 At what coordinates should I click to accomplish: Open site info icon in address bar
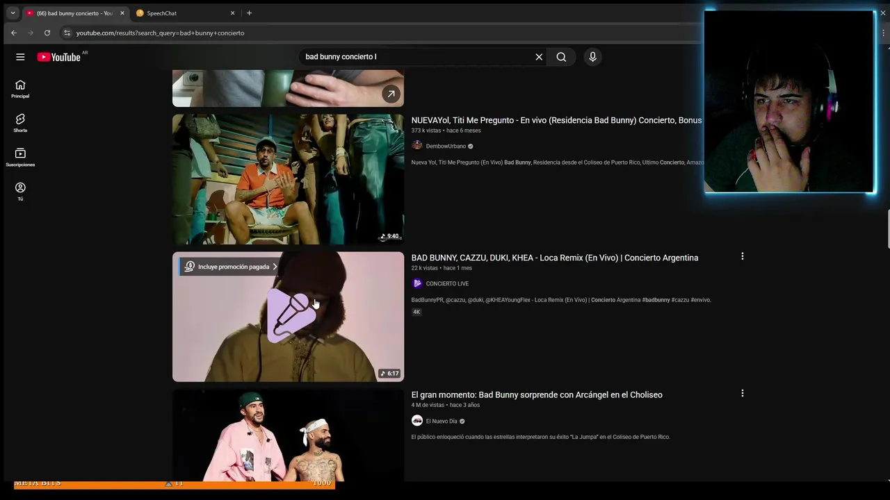pos(67,33)
